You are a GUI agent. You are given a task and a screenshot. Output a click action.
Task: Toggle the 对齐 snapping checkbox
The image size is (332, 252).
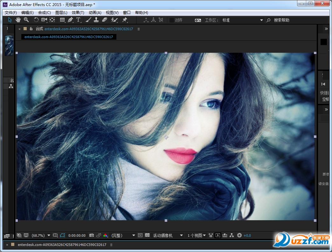(172, 20)
